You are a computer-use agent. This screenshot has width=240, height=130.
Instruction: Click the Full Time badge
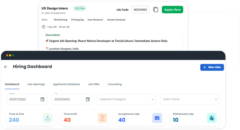(x=80, y=8)
